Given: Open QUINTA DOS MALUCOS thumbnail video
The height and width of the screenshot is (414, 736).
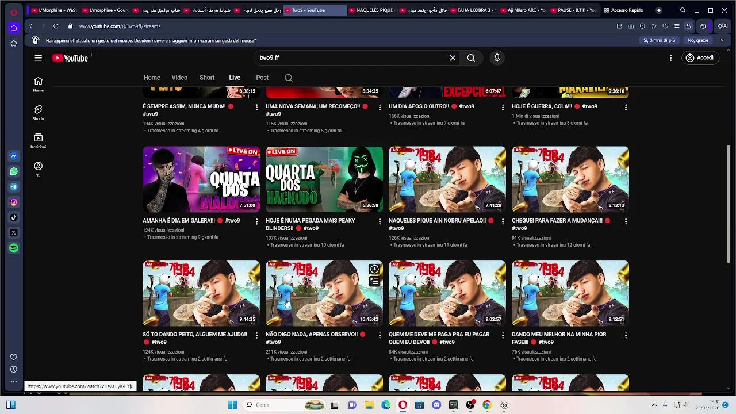Looking at the screenshot, I should click(201, 179).
